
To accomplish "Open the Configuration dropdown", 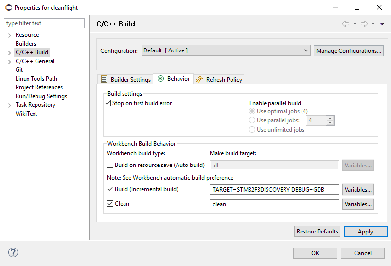I will click(x=226, y=50).
